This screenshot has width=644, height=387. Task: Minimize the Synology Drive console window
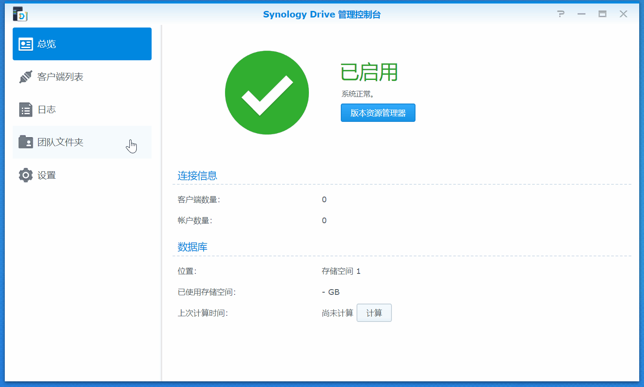(x=581, y=14)
